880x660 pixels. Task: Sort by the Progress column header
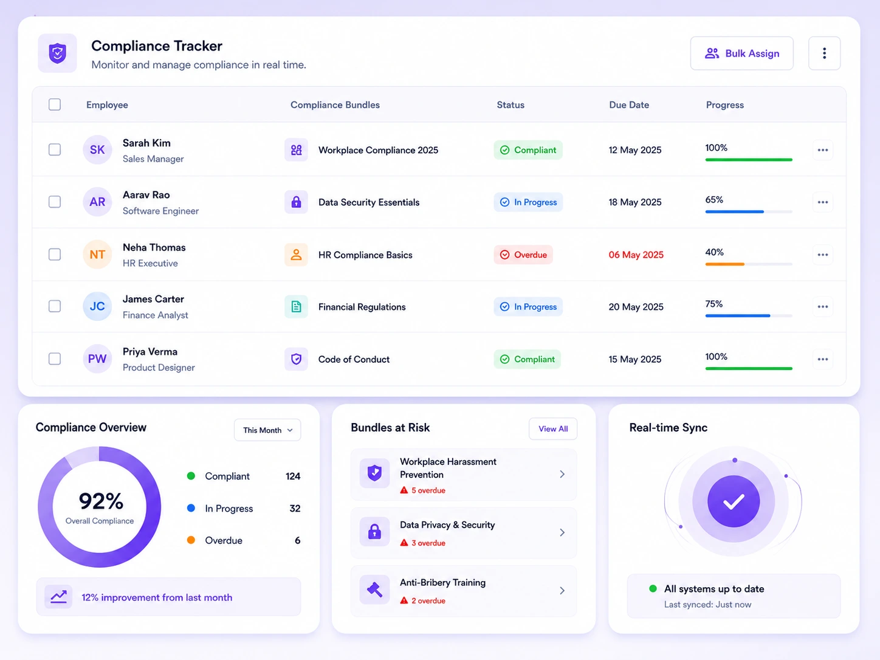725,105
